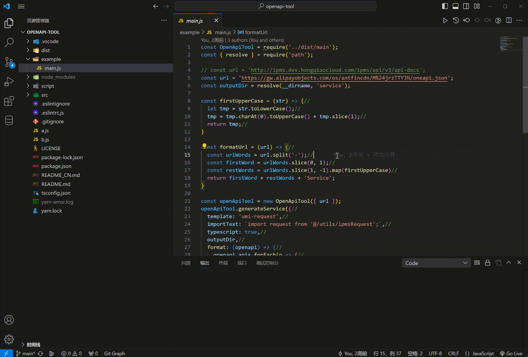Open the Code output channel dropdown
The height and width of the screenshot is (357, 528).
pos(436,263)
